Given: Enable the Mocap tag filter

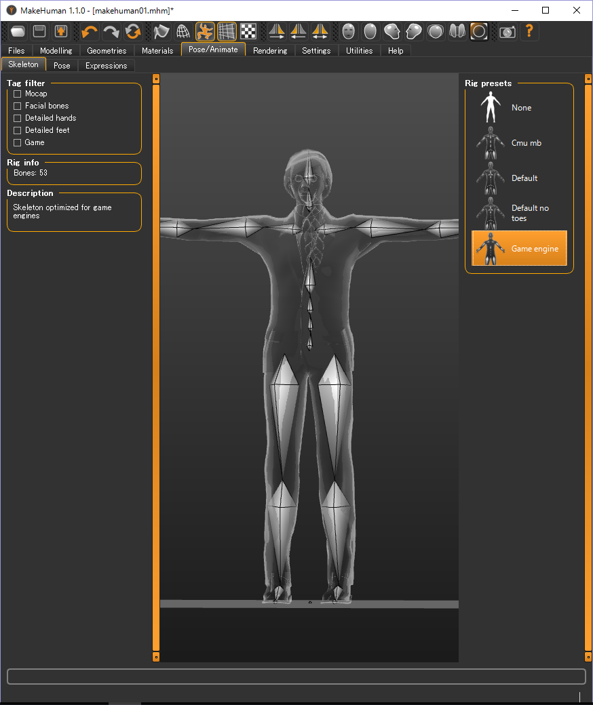Looking at the screenshot, I should [x=16, y=94].
